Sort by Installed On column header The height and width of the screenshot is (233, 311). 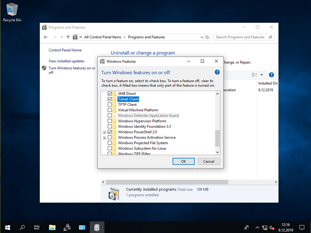[x=267, y=83]
